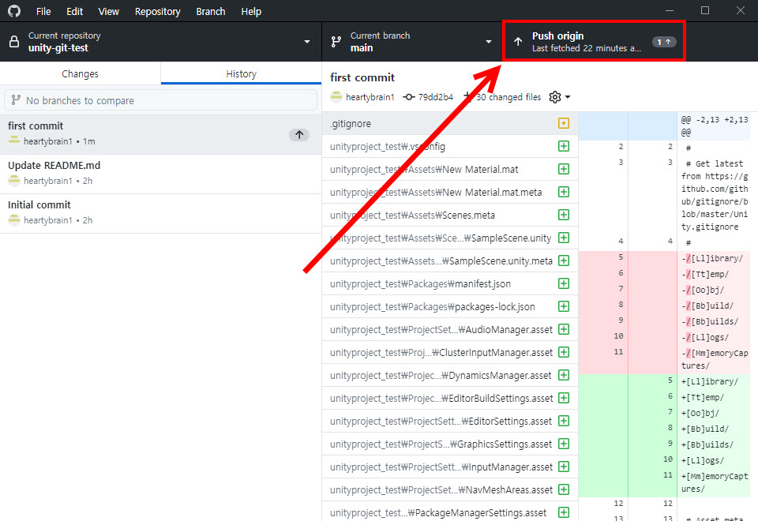
Task: Switch to the History tab
Action: pos(242,73)
